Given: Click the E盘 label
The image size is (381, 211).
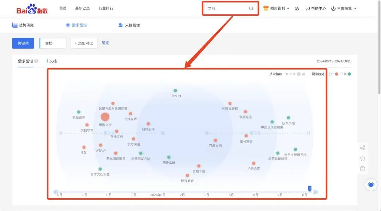Looking at the screenshot, I should pos(84,153).
